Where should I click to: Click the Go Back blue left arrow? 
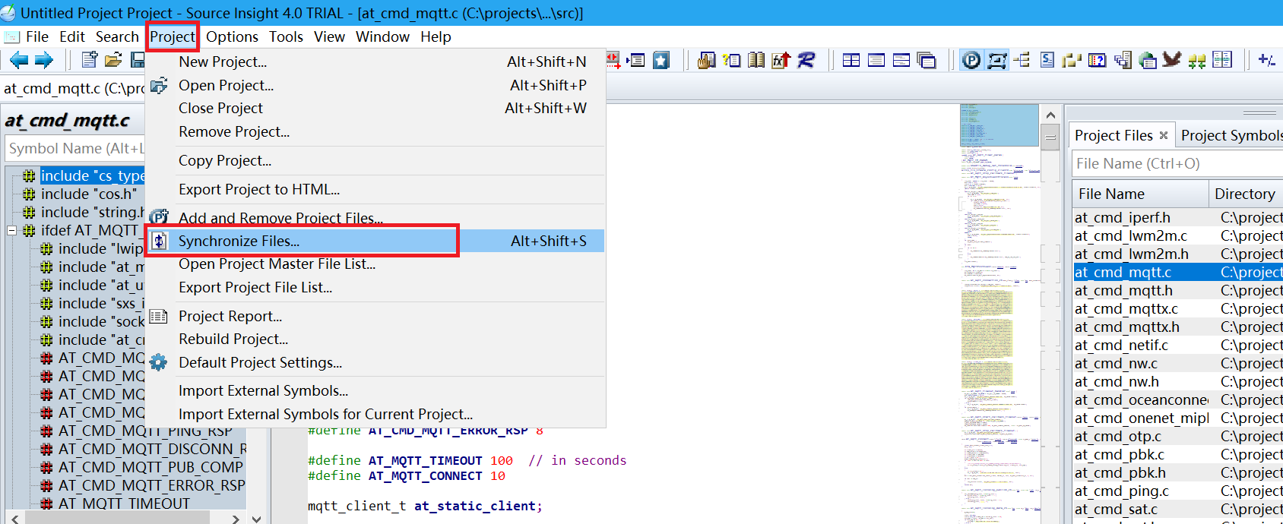click(x=19, y=60)
